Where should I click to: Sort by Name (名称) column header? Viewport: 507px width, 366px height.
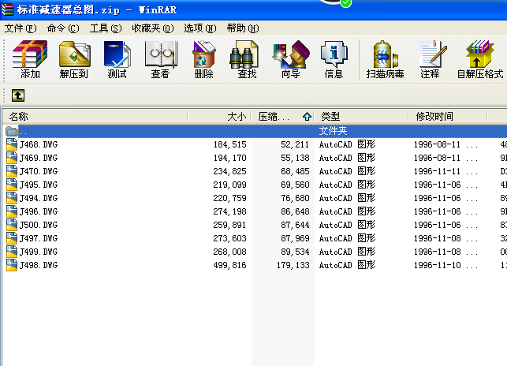tap(95, 117)
